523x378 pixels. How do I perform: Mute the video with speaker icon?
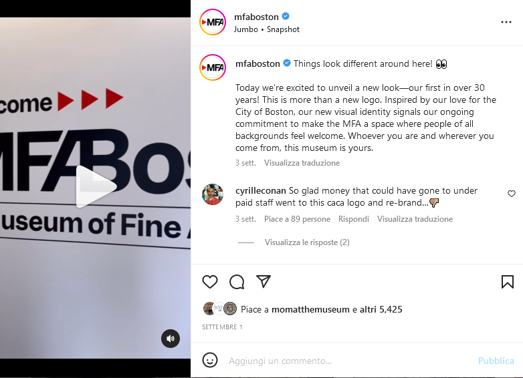pyautogui.click(x=171, y=339)
